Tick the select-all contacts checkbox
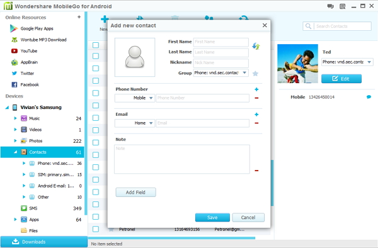The image size is (378, 248). coord(96,45)
